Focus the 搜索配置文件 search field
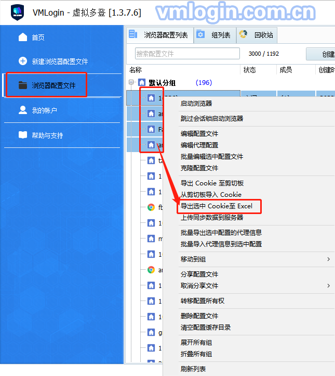 [187, 54]
